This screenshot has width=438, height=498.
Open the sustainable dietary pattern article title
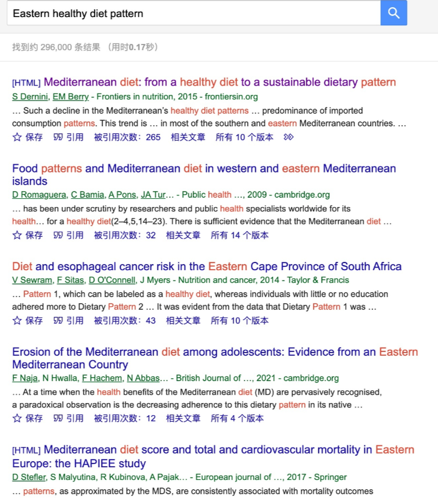click(x=220, y=82)
